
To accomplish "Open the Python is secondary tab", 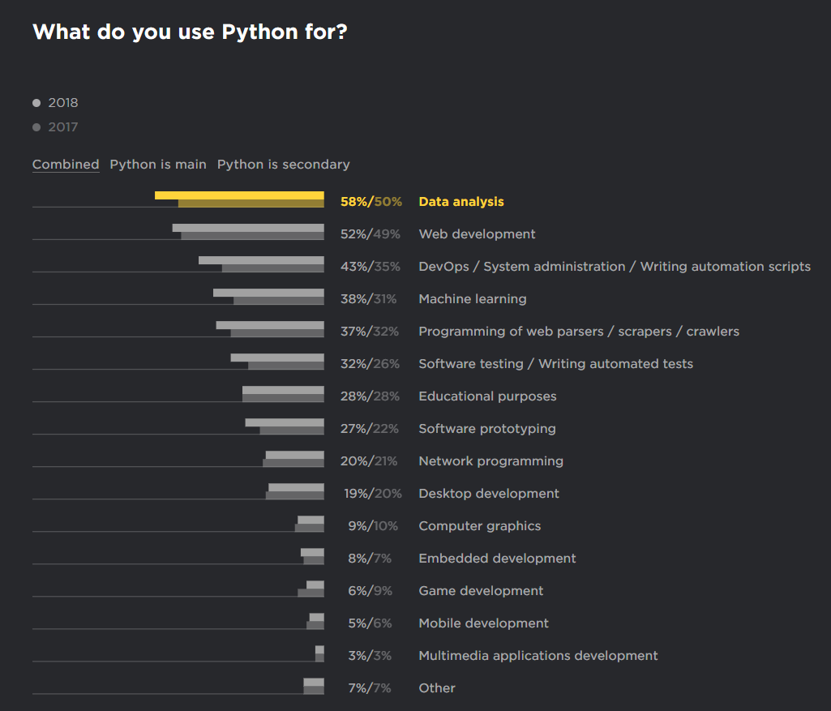I will [x=283, y=165].
